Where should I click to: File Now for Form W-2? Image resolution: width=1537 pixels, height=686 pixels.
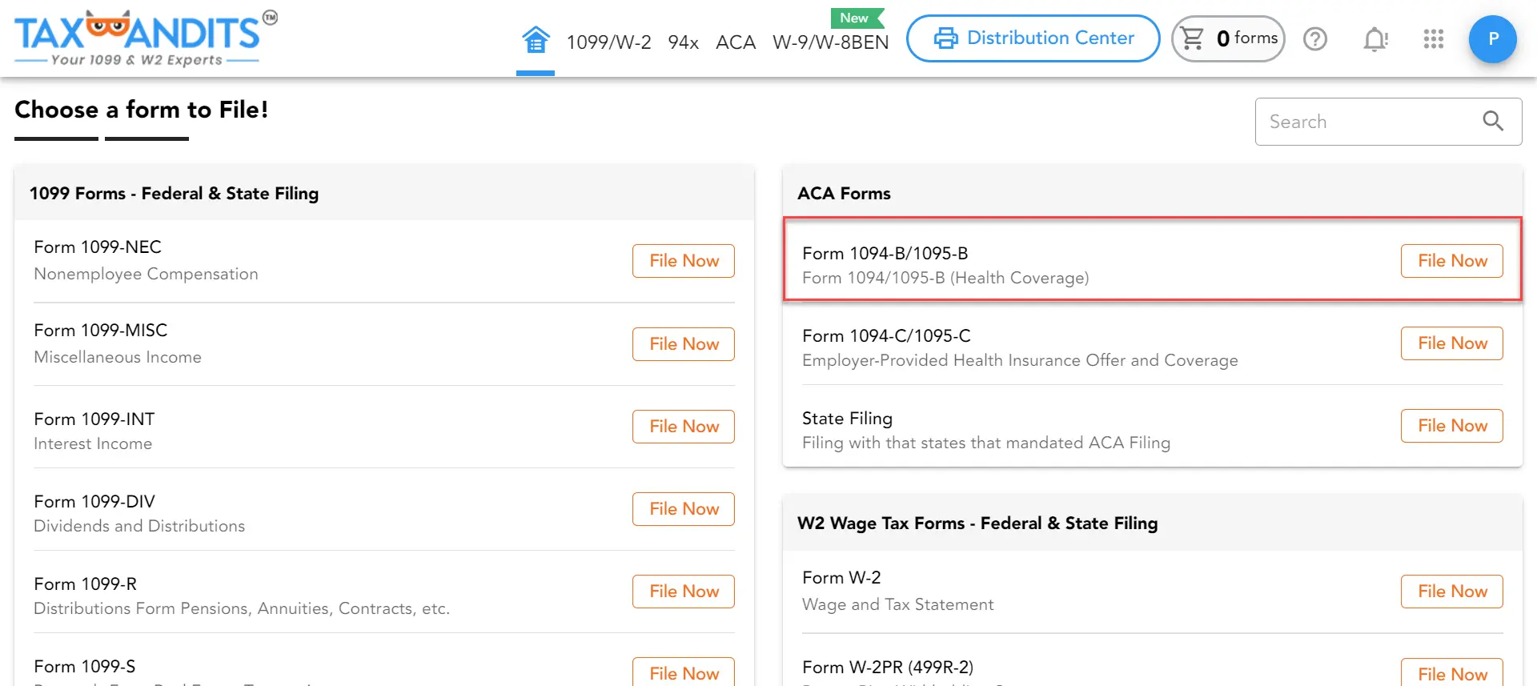[1451, 592]
